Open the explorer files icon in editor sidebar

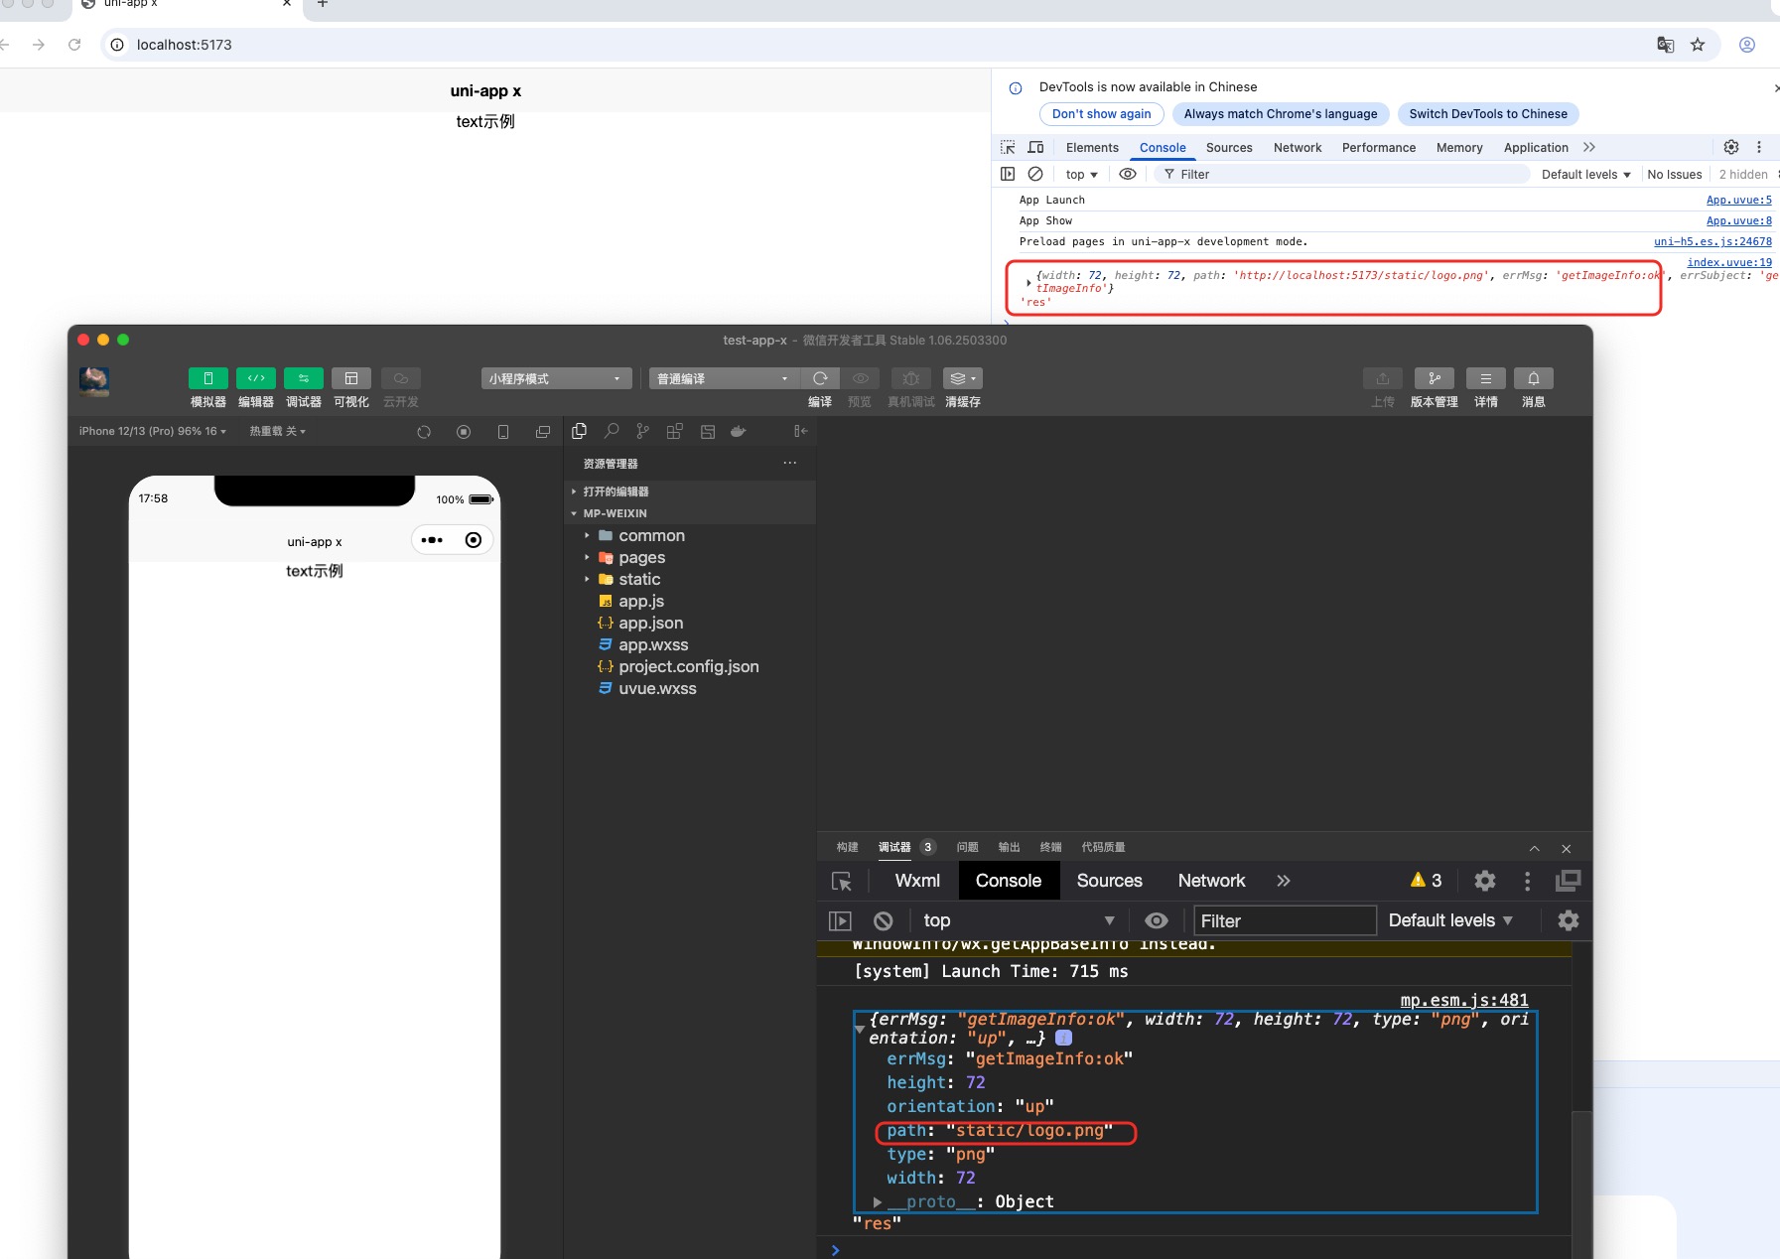click(x=580, y=431)
